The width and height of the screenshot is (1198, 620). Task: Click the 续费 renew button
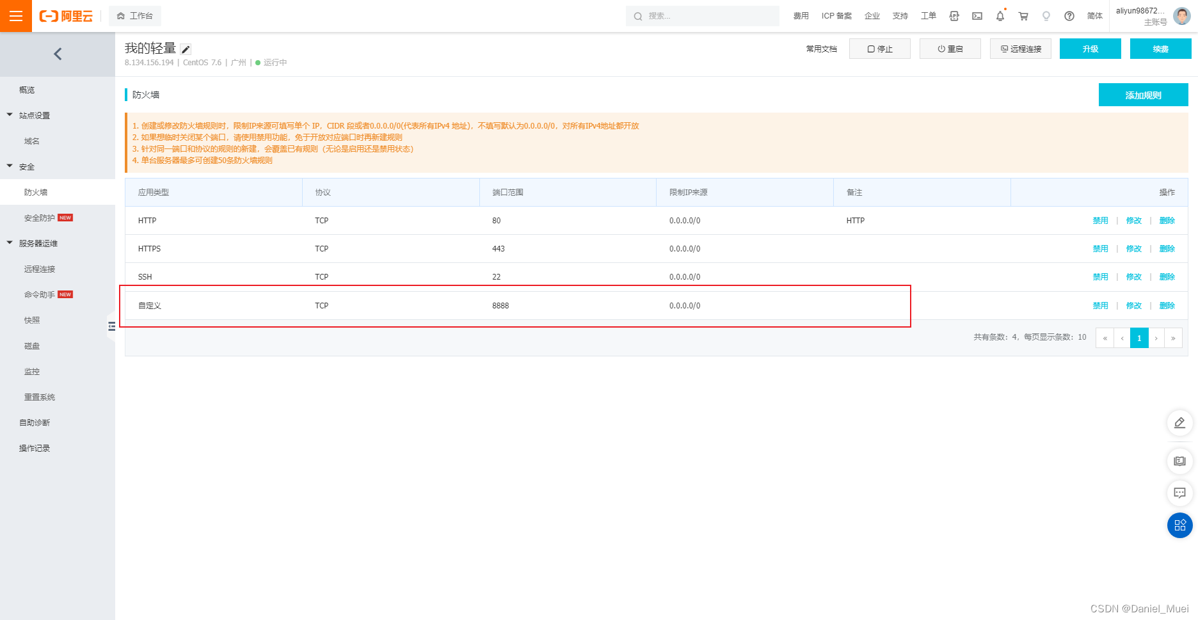tap(1161, 49)
